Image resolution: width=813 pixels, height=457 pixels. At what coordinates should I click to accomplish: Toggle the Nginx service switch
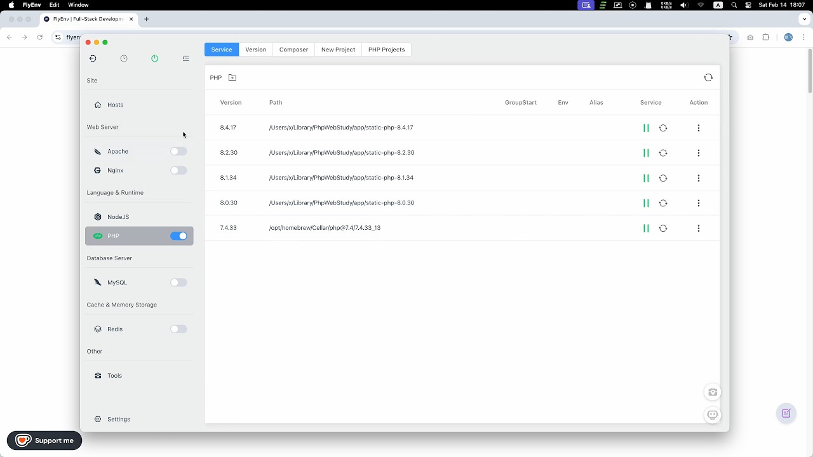(x=178, y=171)
